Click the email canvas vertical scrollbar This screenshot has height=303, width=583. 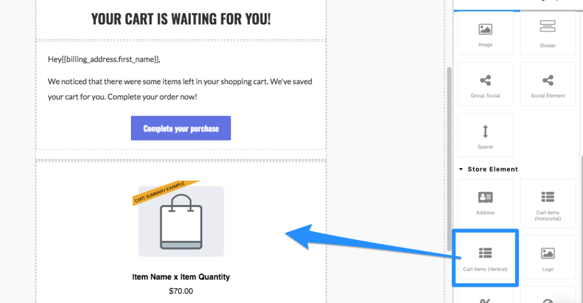(x=449, y=159)
